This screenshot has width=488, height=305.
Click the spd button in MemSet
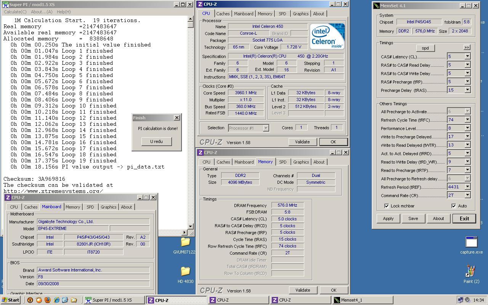(425, 48)
